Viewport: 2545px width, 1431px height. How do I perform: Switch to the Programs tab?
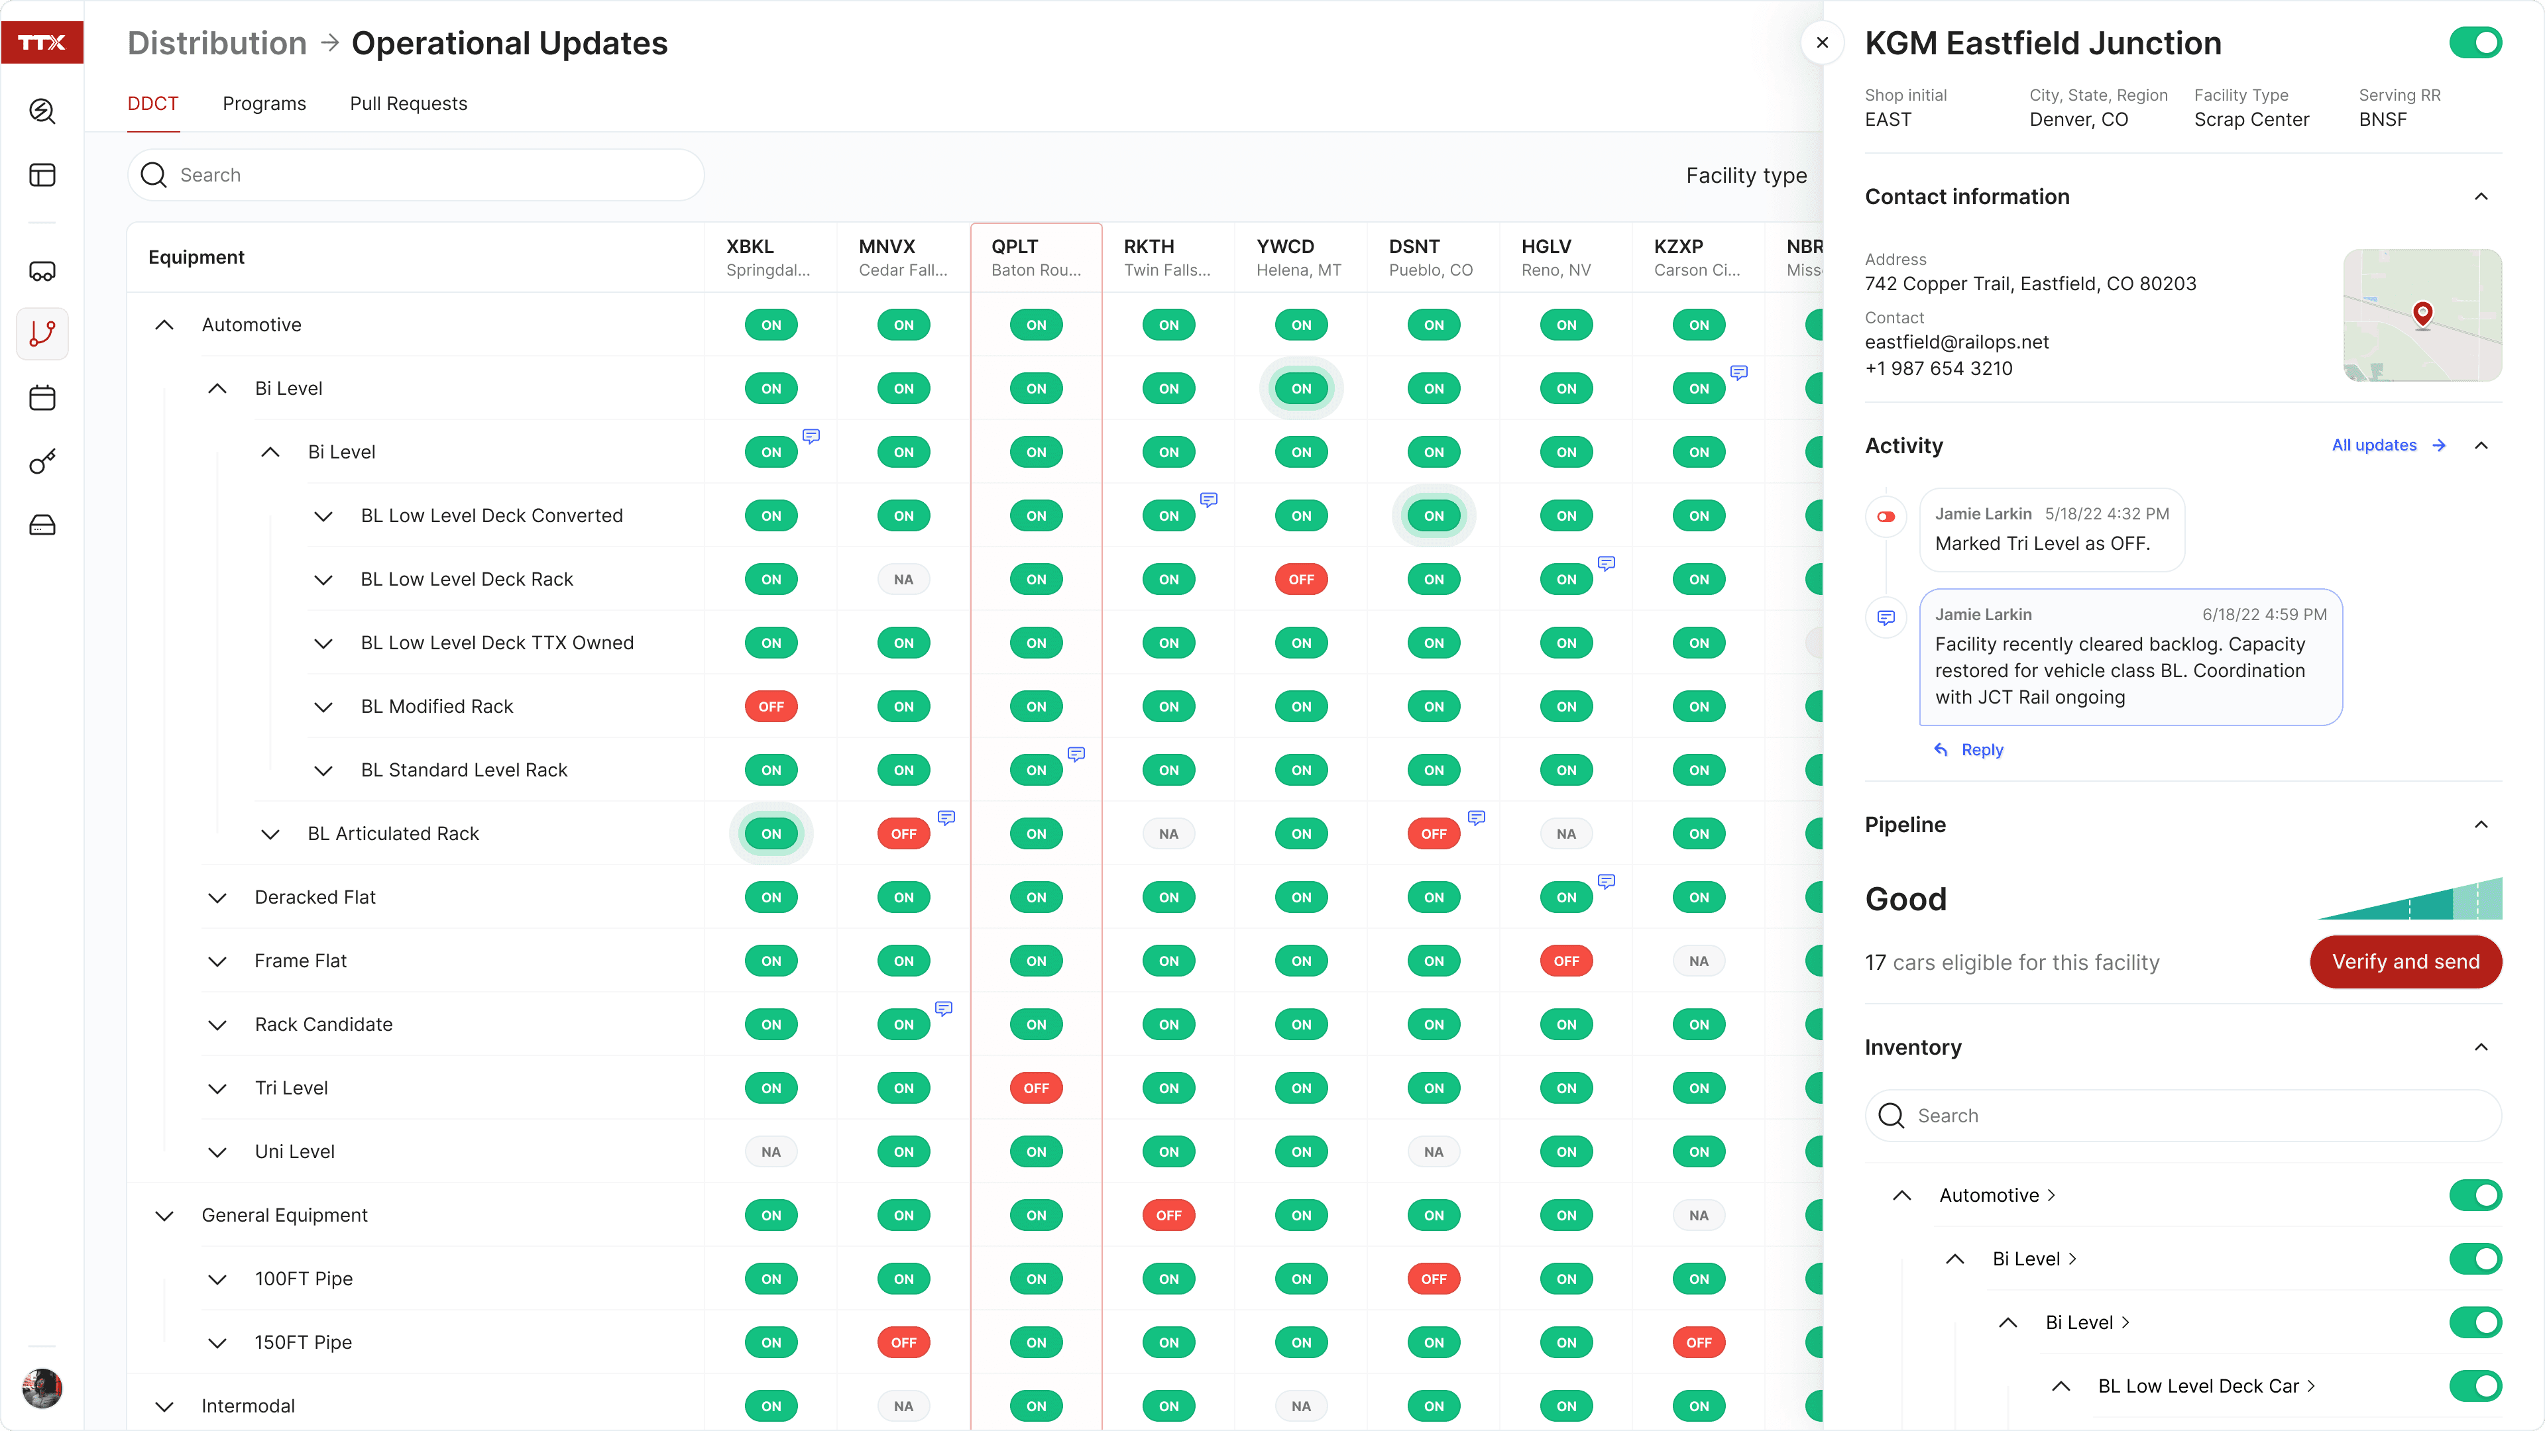264,104
